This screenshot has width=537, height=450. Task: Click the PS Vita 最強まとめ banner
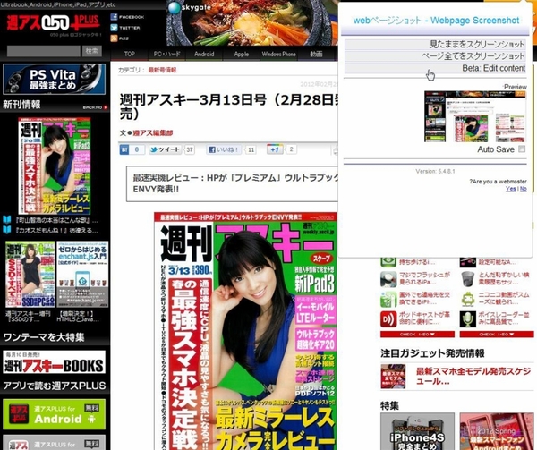click(54, 79)
